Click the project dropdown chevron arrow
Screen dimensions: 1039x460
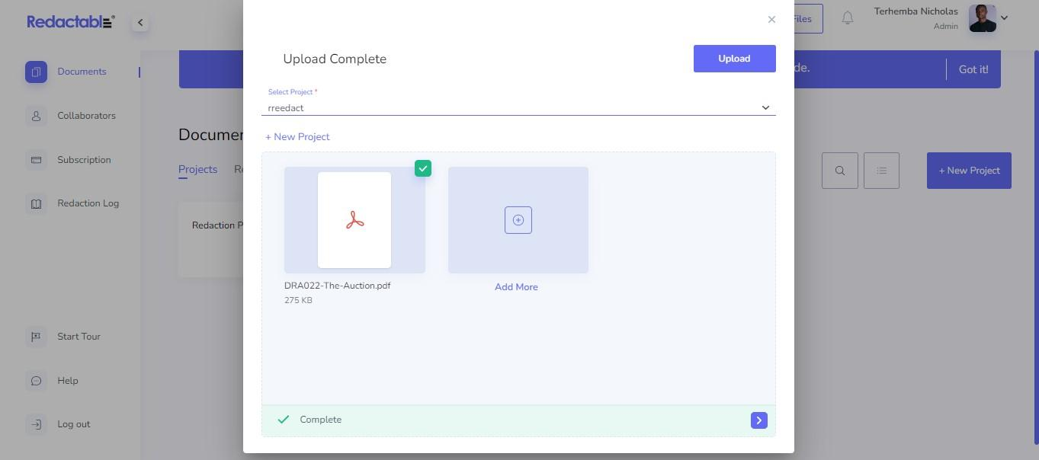[765, 107]
